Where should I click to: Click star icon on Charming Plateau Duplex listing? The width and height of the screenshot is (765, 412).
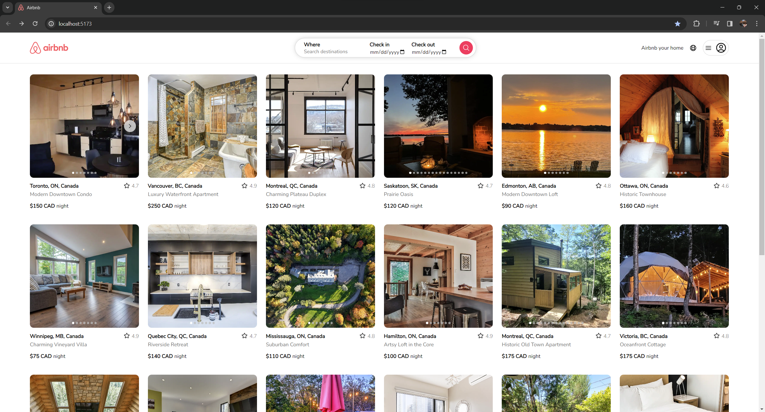pyautogui.click(x=362, y=186)
